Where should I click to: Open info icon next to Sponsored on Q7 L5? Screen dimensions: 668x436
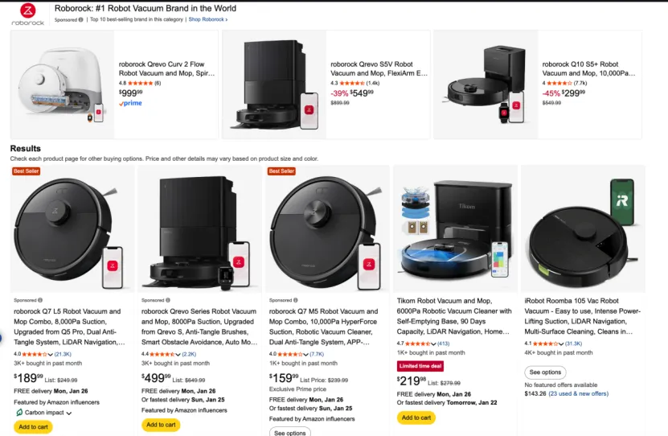coord(40,300)
